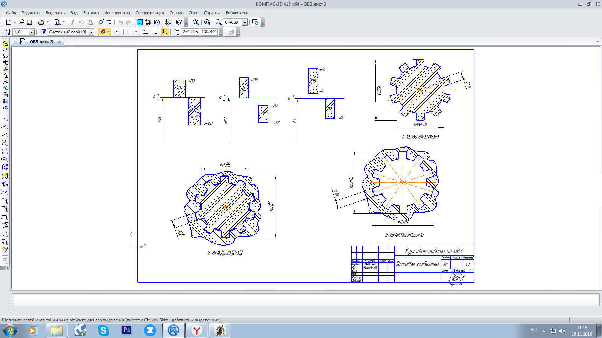This screenshot has width=602, height=338.
Task: Click the volume icon in system tray
Action: (562, 331)
